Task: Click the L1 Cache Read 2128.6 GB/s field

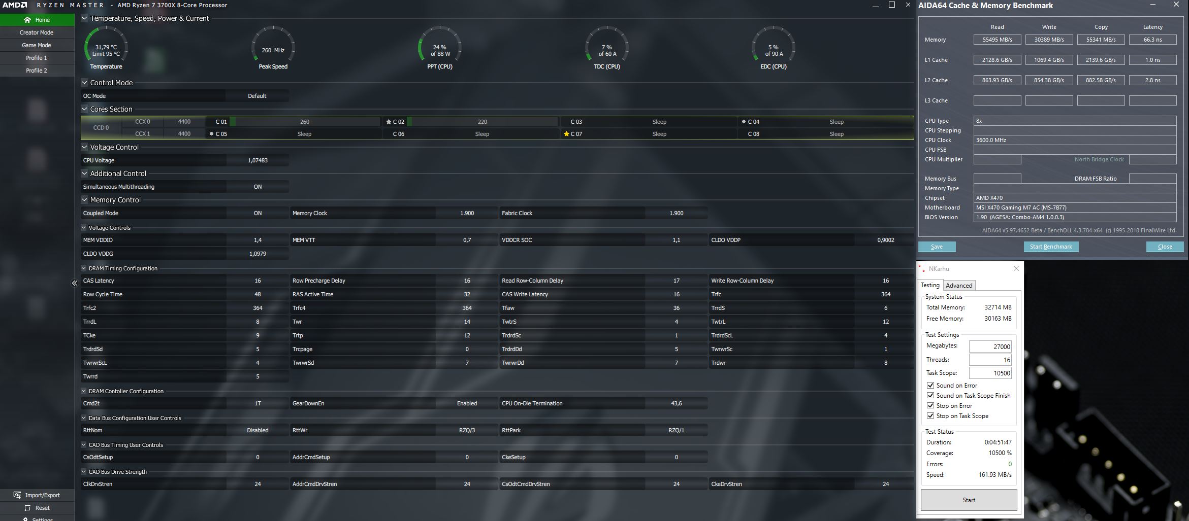Action: [x=997, y=60]
